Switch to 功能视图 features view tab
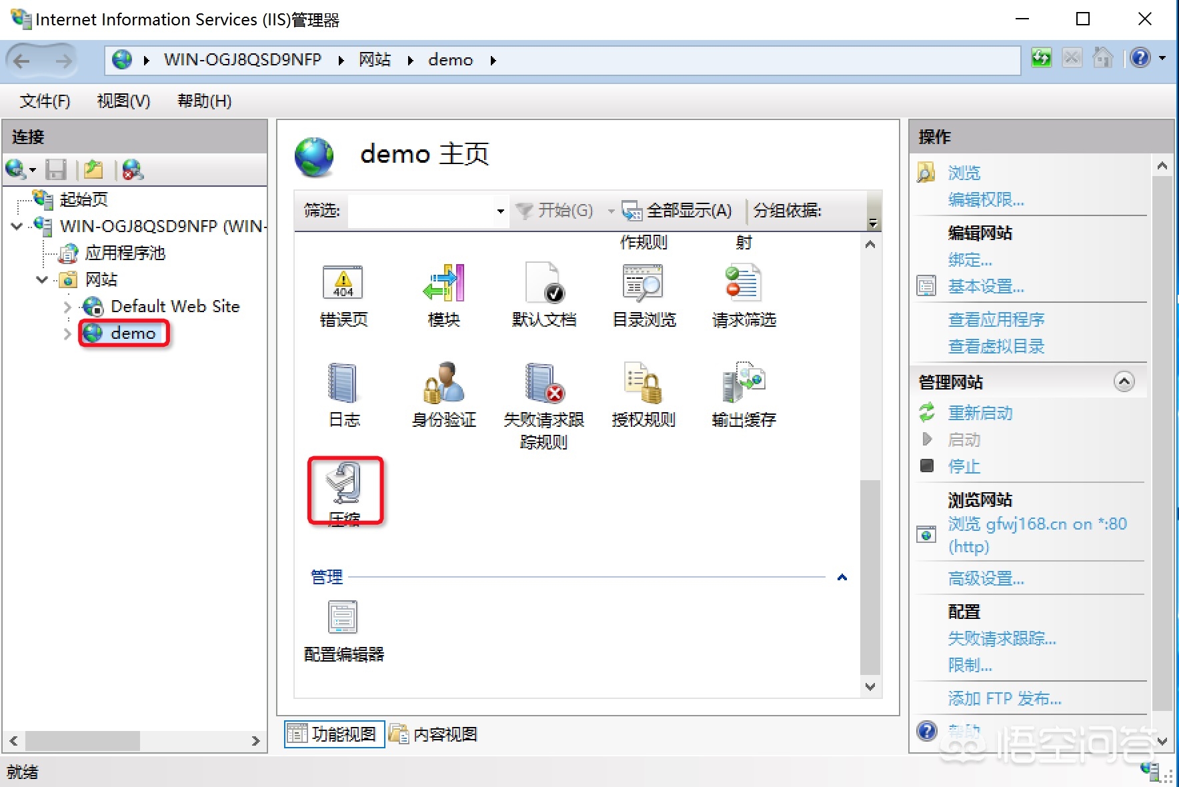This screenshot has height=787, width=1179. pyautogui.click(x=334, y=734)
